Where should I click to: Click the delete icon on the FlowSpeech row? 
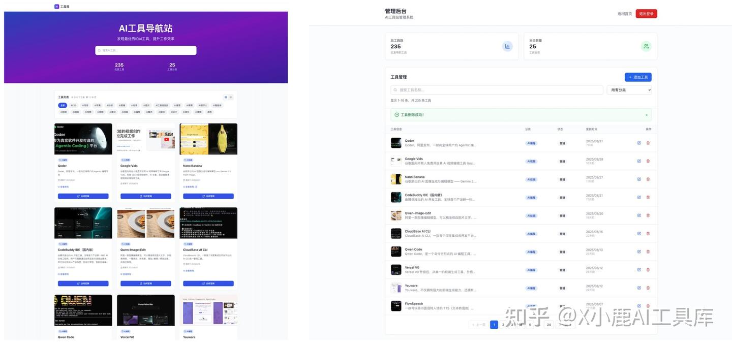pos(649,305)
